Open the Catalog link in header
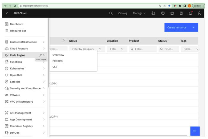208x139 pixels. tap(123, 13)
